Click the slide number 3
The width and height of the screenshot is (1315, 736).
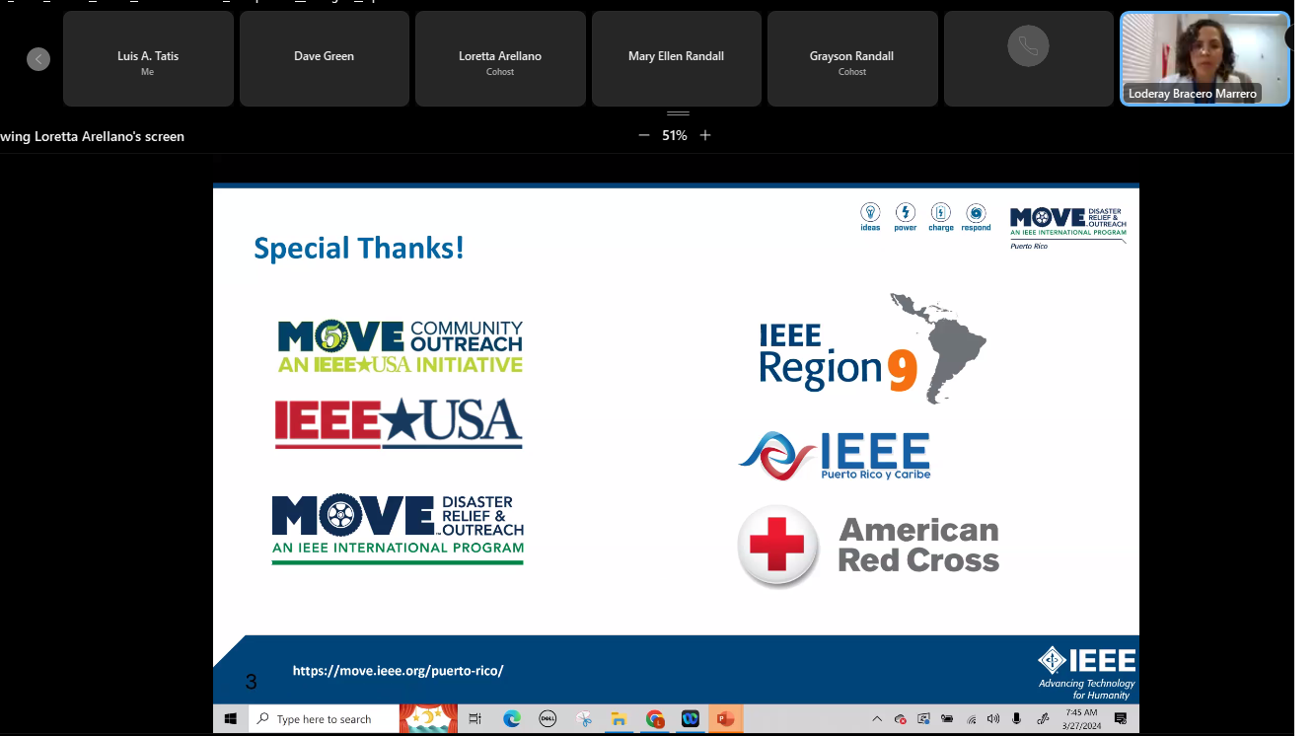tap(251, 681)
